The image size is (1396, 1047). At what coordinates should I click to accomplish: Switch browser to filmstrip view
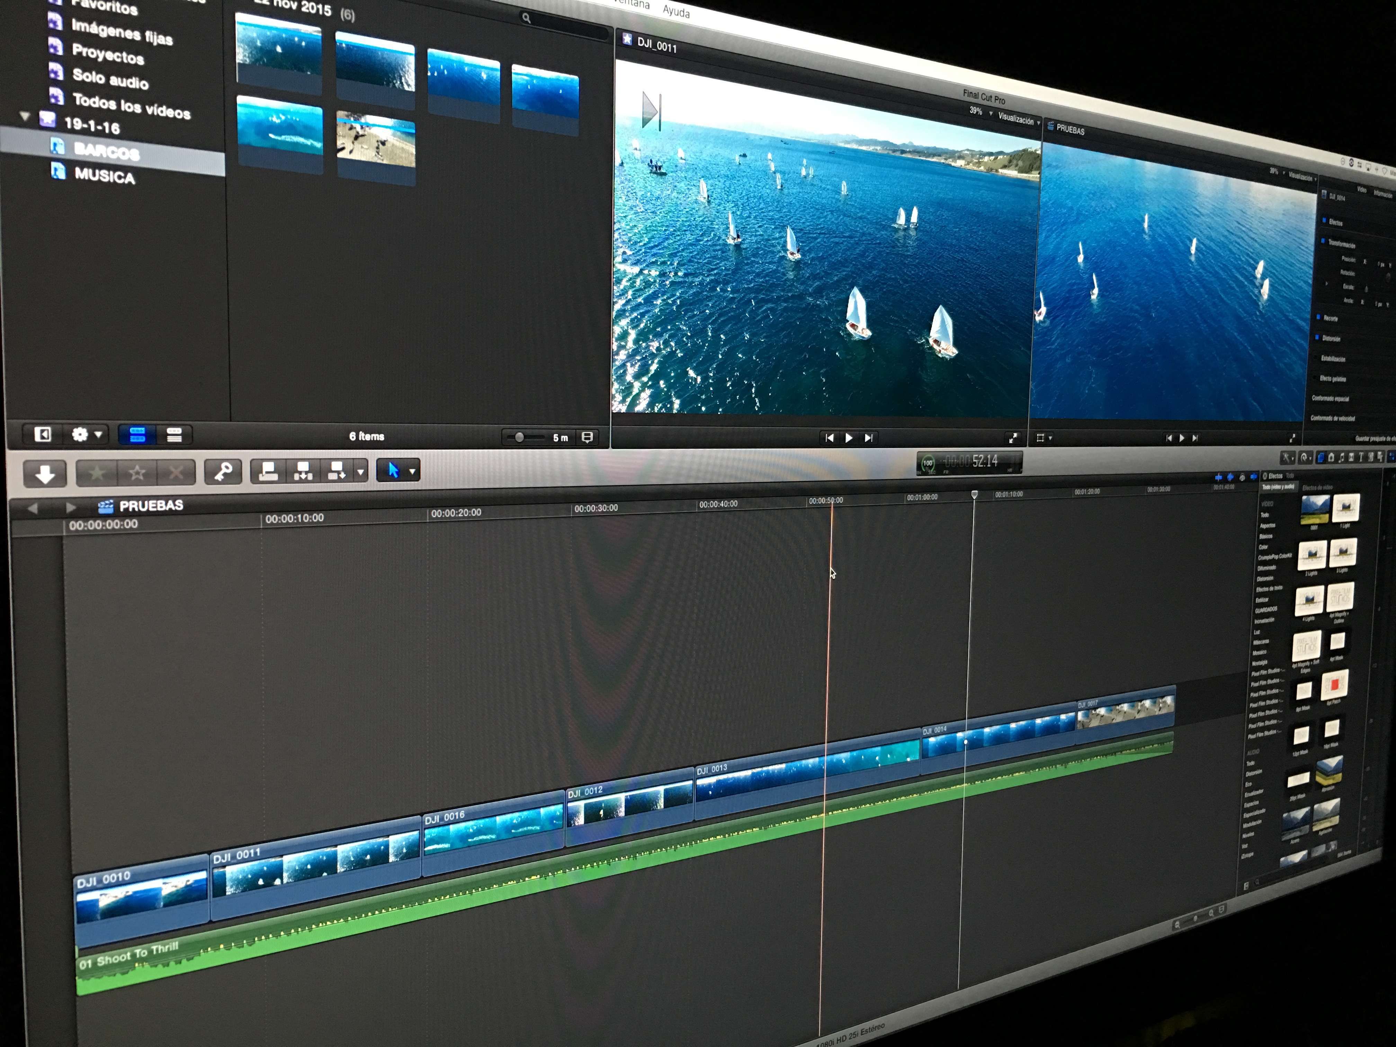coord(137,435)
